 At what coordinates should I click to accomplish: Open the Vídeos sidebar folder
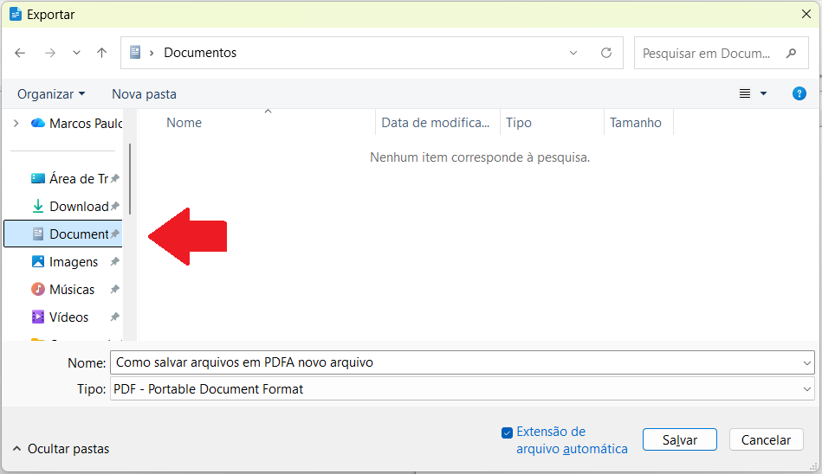(x=68, y=317)
